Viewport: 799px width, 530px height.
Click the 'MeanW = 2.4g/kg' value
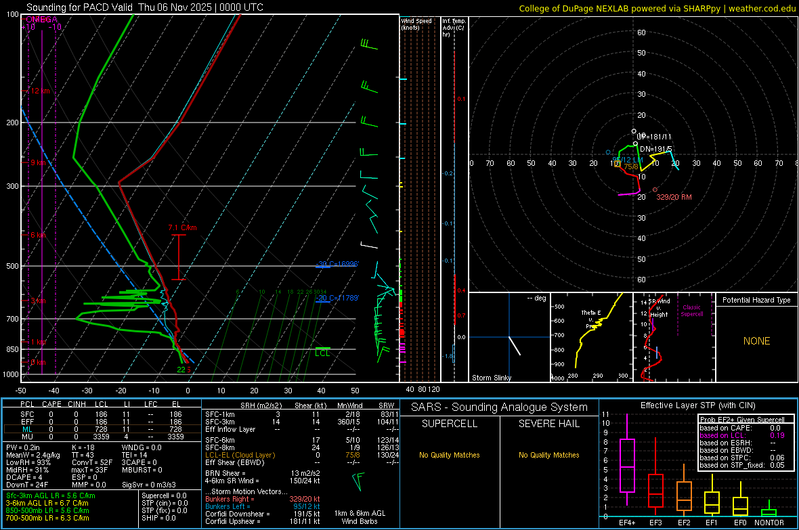click(x=33, y=455)
